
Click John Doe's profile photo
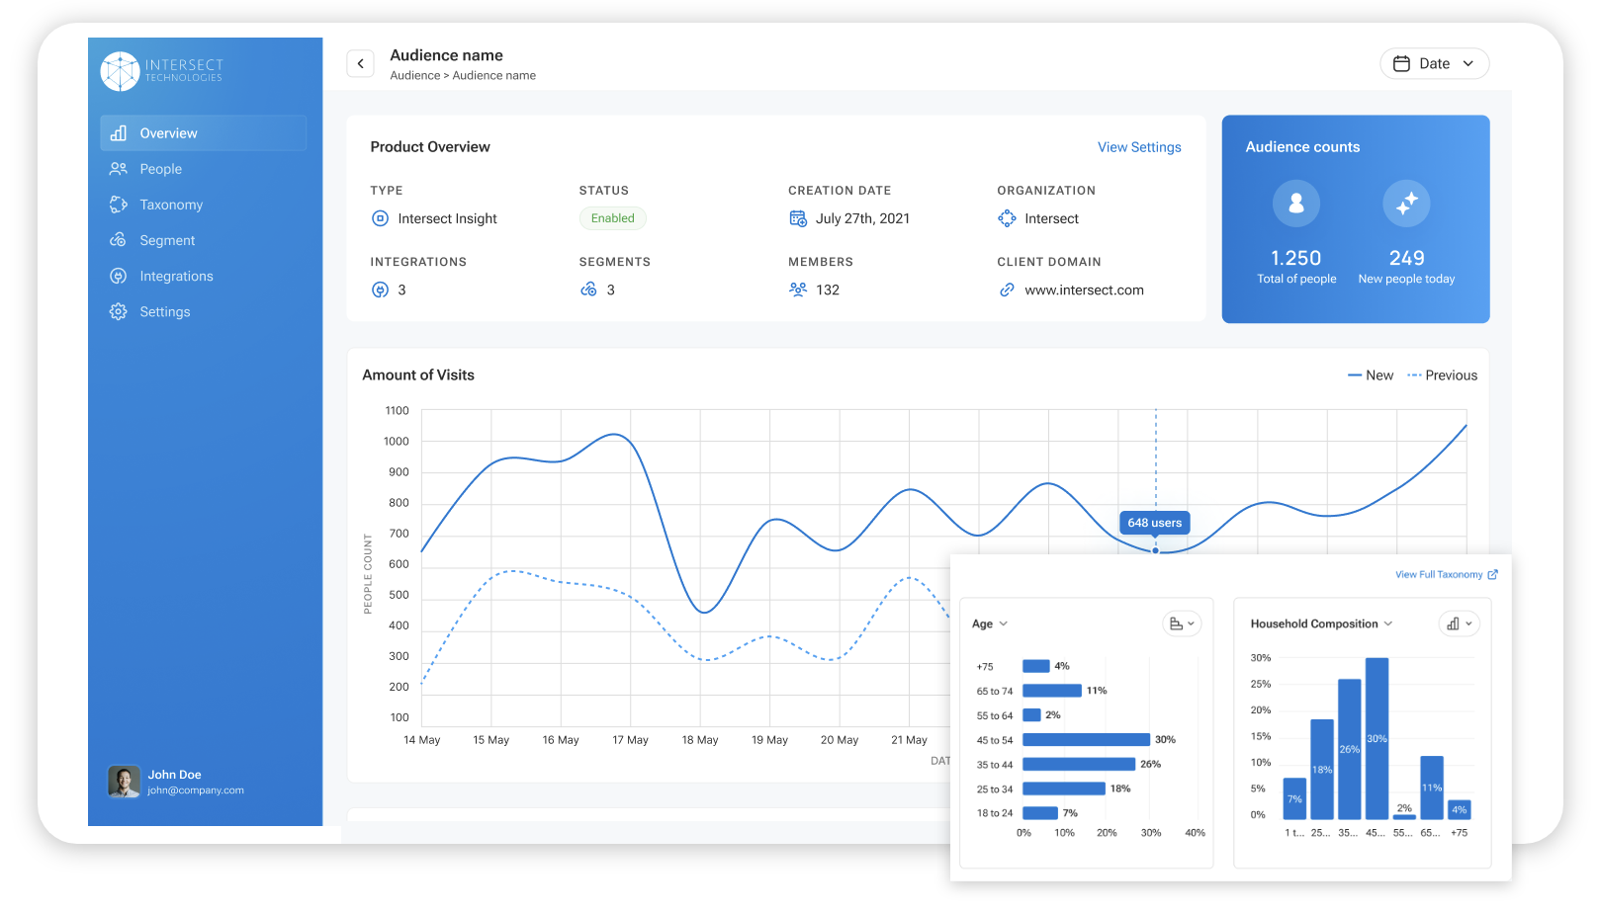pos(124,782)
